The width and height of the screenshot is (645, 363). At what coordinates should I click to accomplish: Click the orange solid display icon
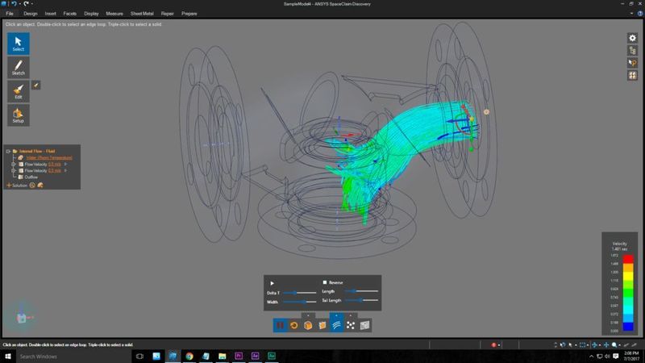click(308, 325)
